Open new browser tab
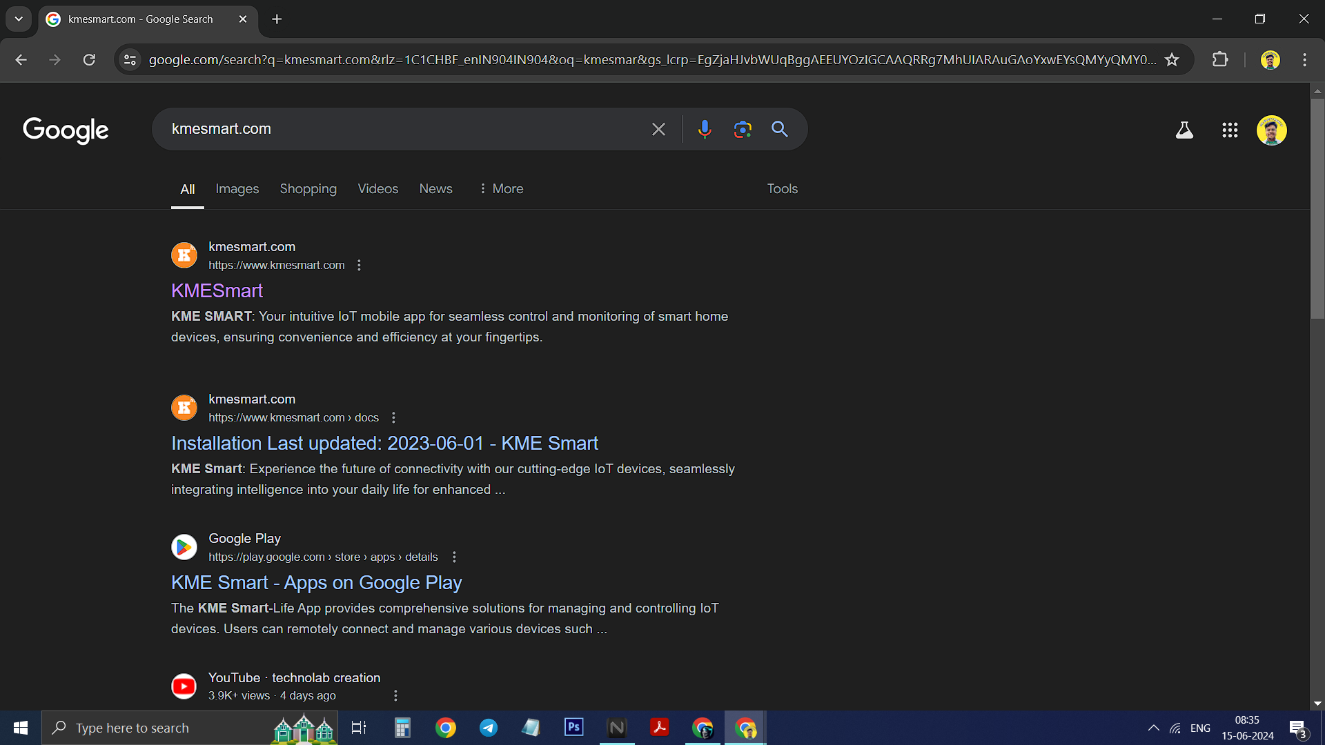Screen dimensions: 1325x745 click(277, 19)
